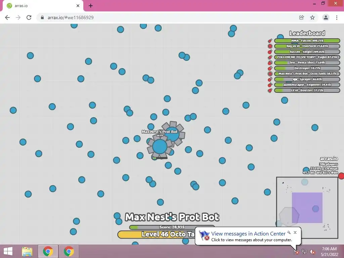Click the muted volume tray icon
The height and width of the screenshot is (258, 344).
(312, 252)
